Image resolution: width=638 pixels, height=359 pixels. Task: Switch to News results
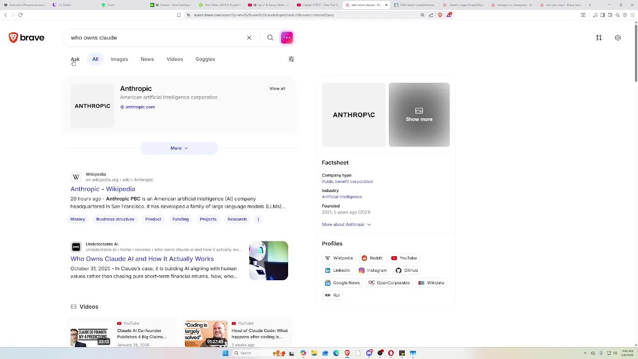[147, 59]
